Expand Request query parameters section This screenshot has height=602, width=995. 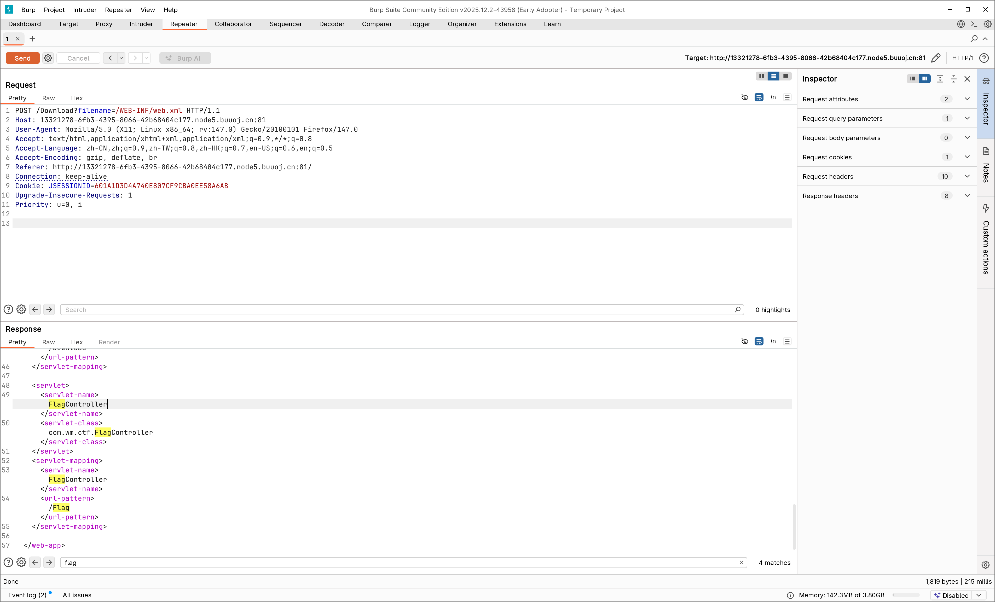click(967, 118)
